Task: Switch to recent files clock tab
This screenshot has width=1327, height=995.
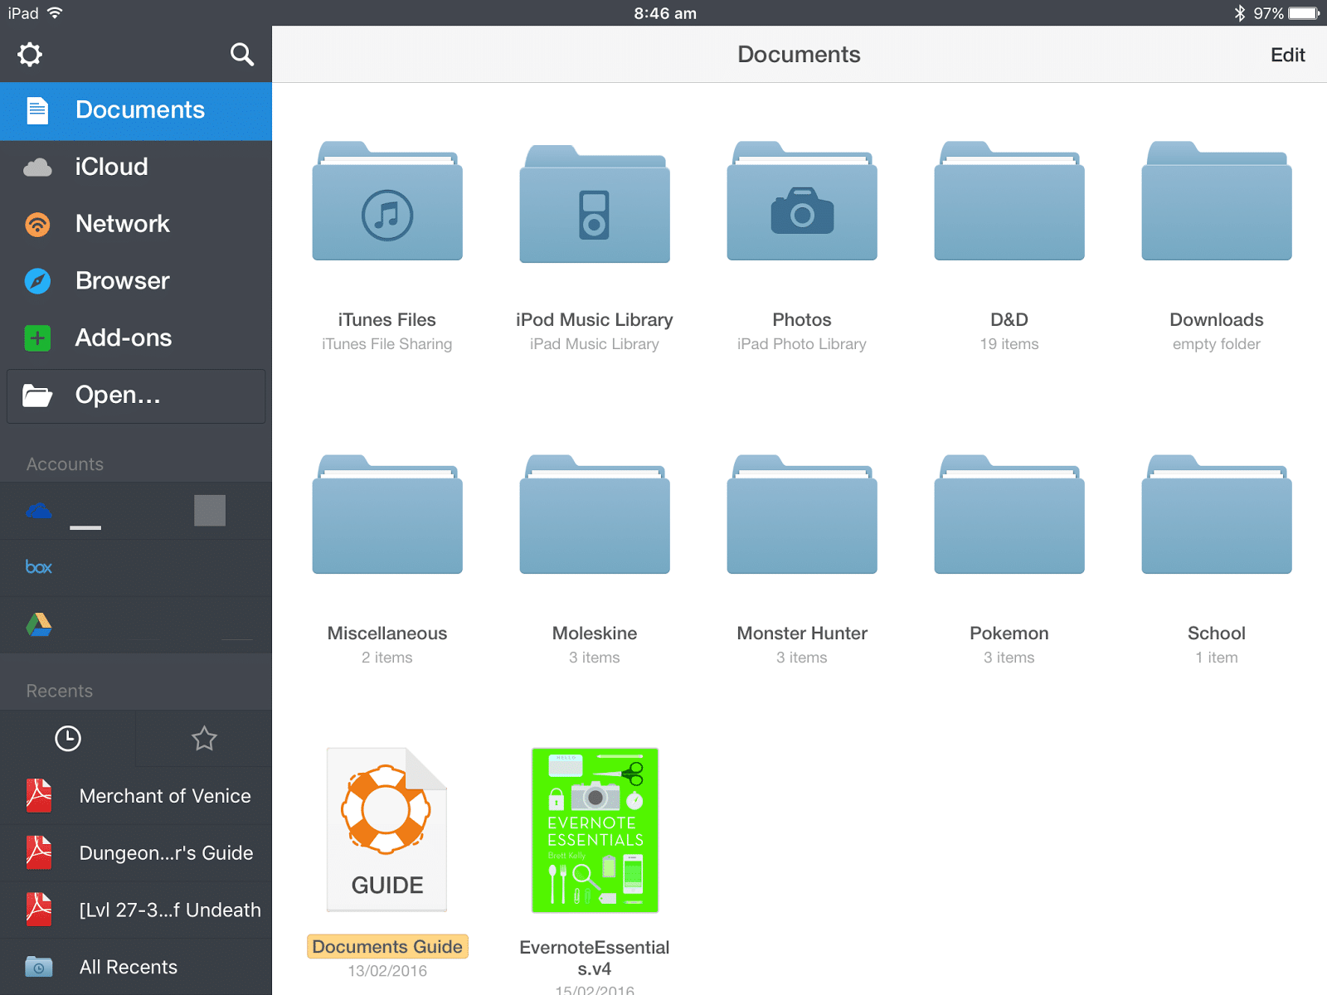Action: pyautogui.click(x=68, y=738)
